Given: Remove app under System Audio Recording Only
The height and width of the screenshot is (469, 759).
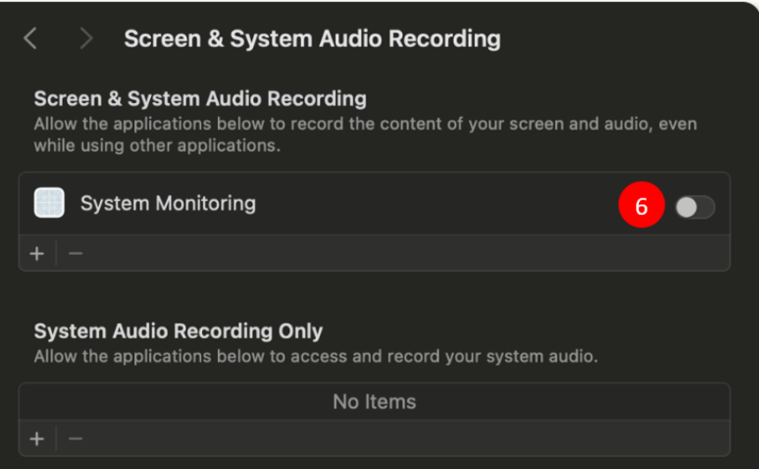Looking at the screenshot, I should (76, 438).
